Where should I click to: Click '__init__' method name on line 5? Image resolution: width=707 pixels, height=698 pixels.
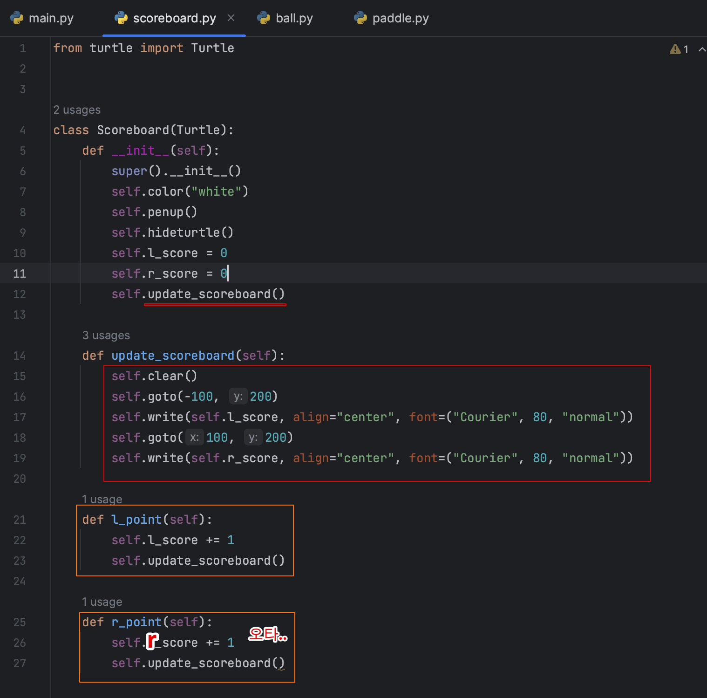click(x=140, y=151)
